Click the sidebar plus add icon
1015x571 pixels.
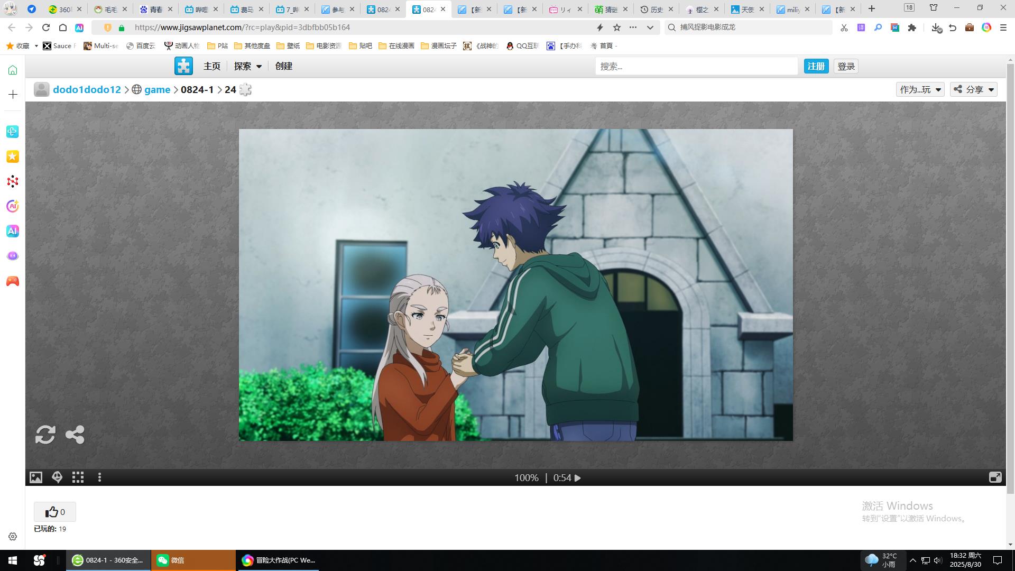13,94
